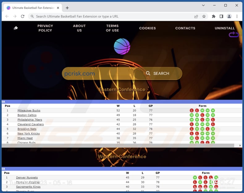Open the Sacramento Kings team link
Image resolution: width=244 pixels, height=193 pixels.
click(x=28, y=187)
